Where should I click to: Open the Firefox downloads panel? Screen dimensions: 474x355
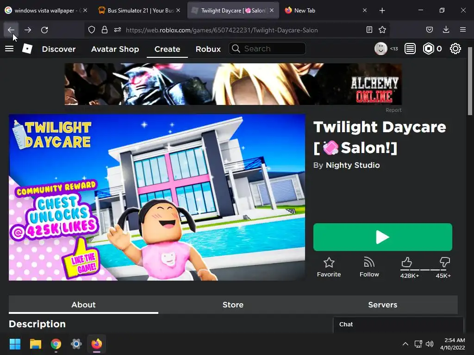click(x=446, y=30)
